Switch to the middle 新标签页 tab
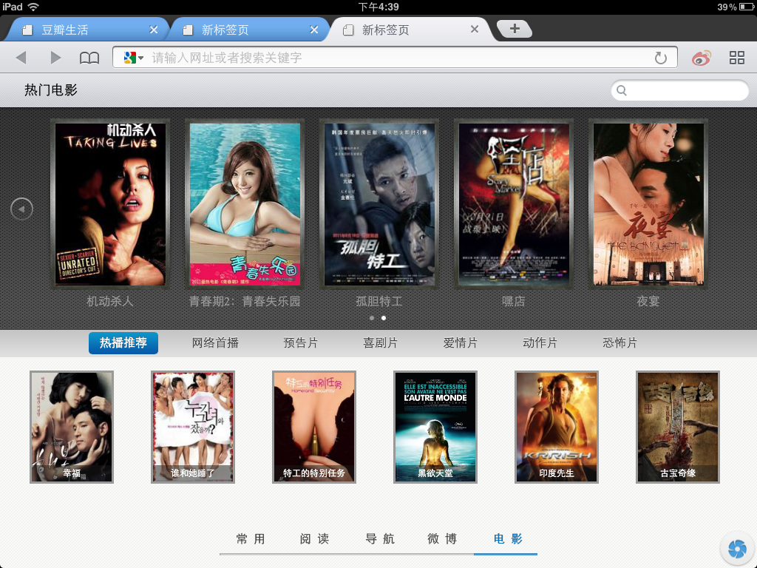The image size is (757, 568). coord(248,30)
